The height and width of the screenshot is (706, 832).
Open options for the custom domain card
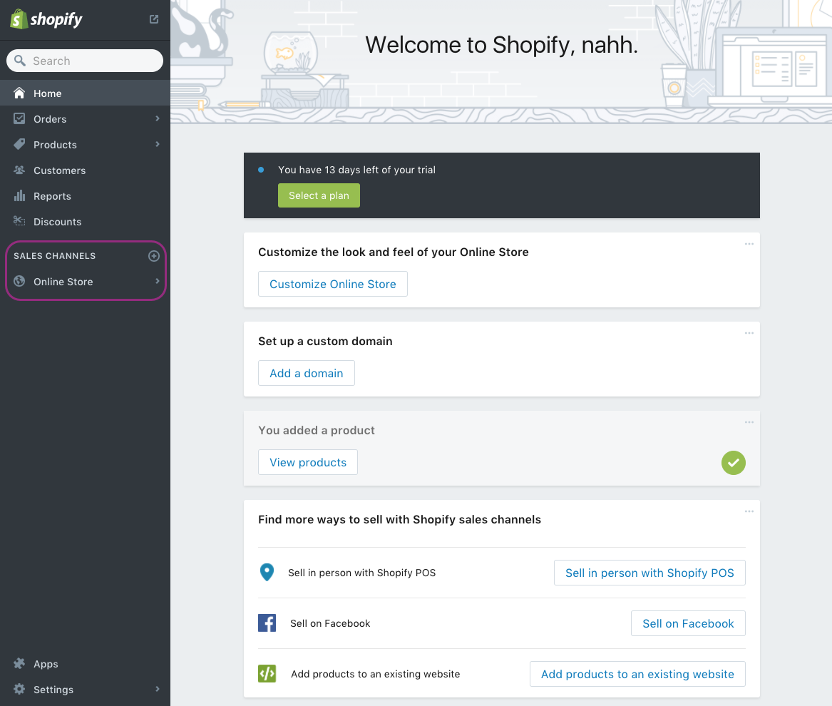749,333
